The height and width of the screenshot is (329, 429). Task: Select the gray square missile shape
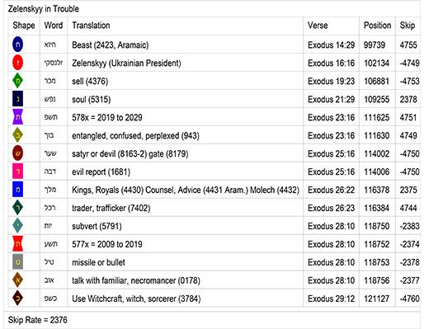(17, 262)
